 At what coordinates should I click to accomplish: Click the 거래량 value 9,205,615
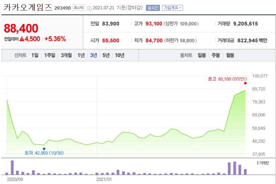245,24
